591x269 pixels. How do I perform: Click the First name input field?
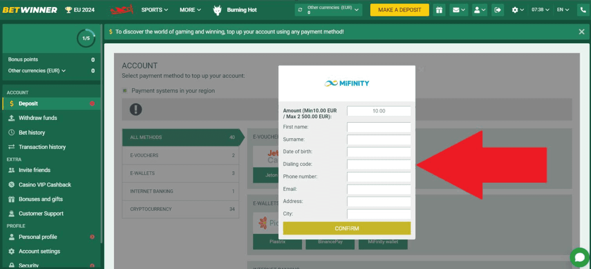pyautogui.click(x=379, y=127)
